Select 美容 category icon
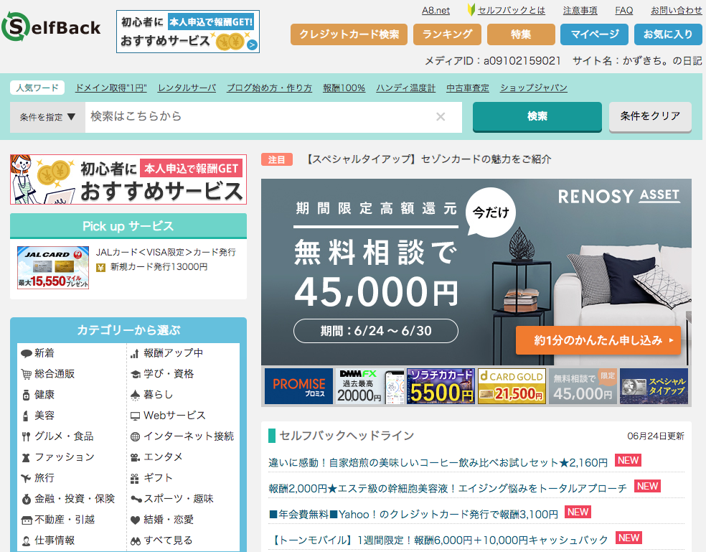The height and width of the screenshot is (552, 706). point(26,416)
